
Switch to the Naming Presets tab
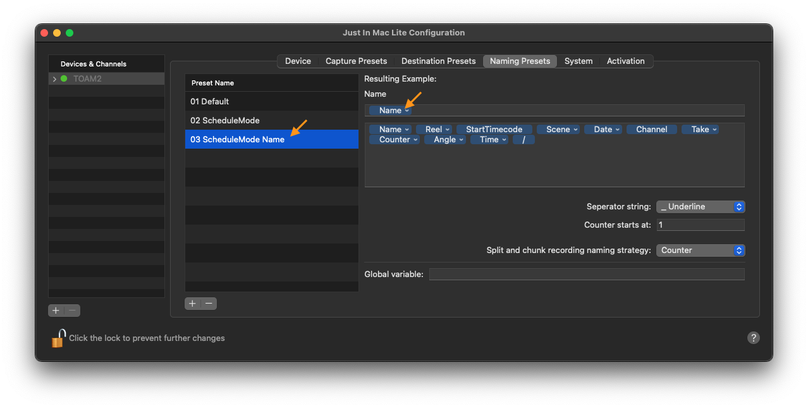pyautogui.click(x=520, y=61)
